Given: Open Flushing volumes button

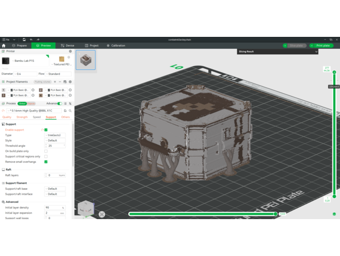Looking at the screenshot, I should (42, 82).
